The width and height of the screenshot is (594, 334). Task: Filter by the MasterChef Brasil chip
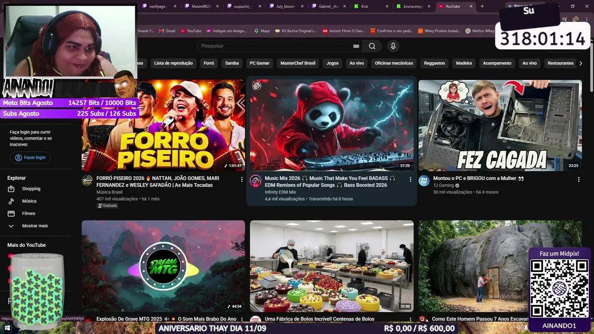[298, 63]
